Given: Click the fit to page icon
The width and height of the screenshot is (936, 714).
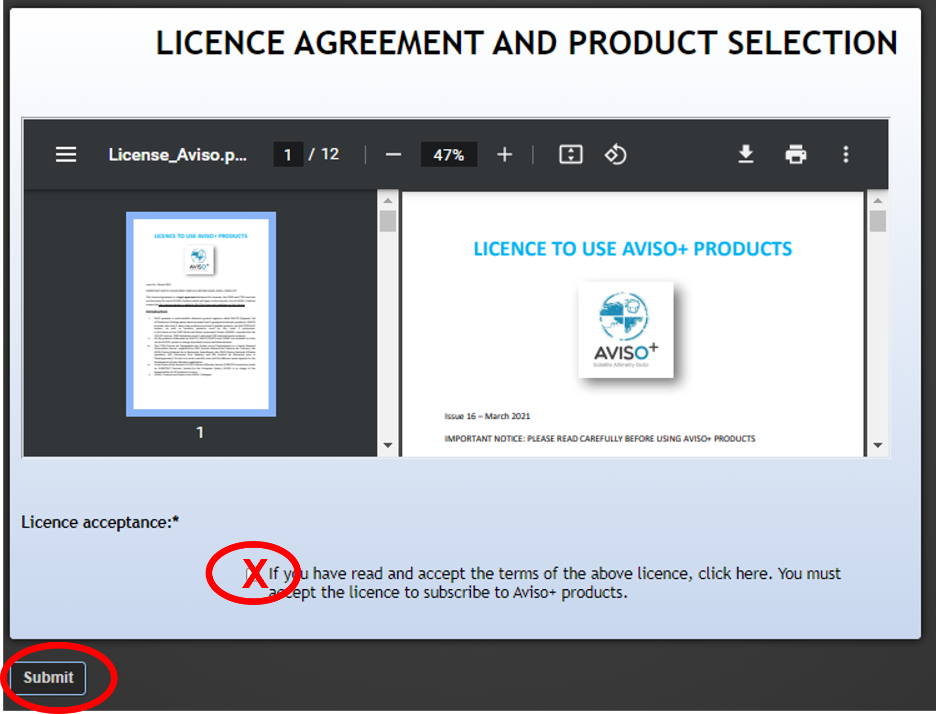Looking at the screenshot, I should (x=571, y=154).
